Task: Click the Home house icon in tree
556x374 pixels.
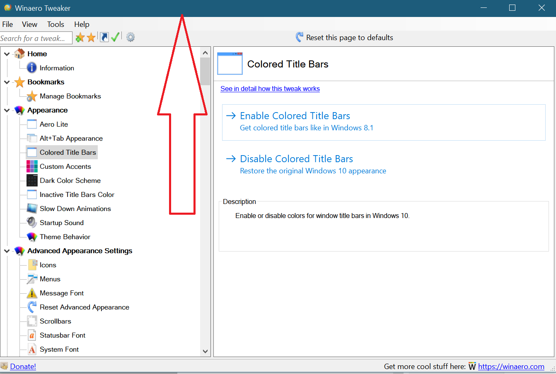Action: 19,54
